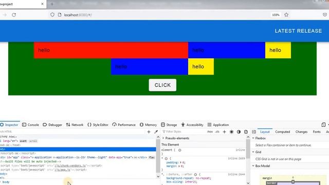Click the top-row blue hello box
Image resolution: width=329 pixels, height=185 pixels.
pyautogui.click(x=227, y=50)
